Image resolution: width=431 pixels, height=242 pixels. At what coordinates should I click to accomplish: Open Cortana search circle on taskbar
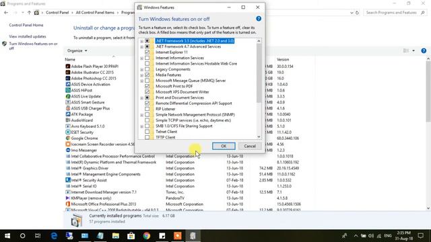pos(22,236)
